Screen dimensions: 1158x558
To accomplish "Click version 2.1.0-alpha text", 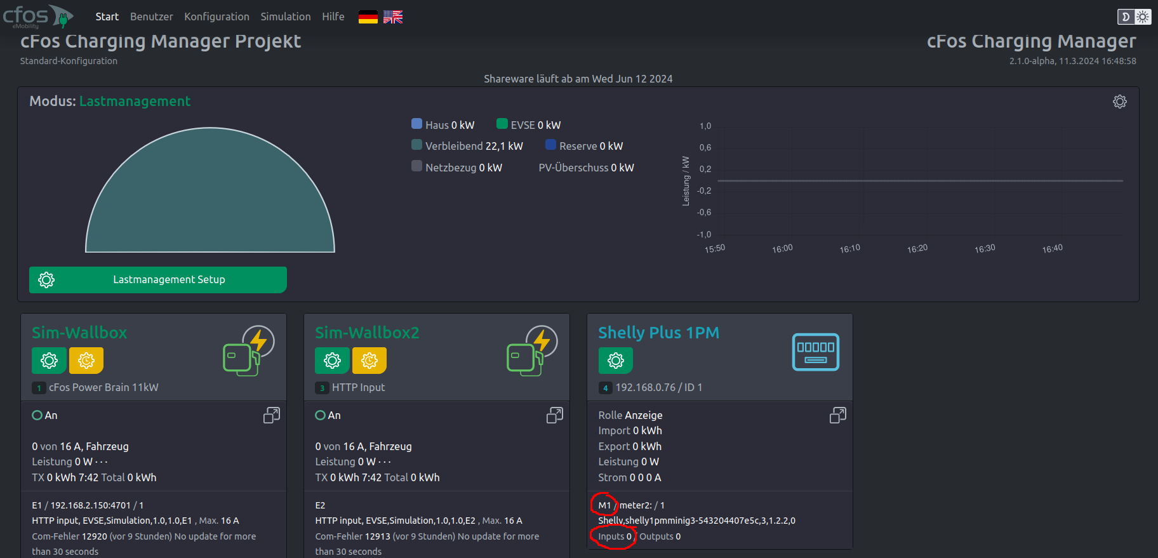I will click(1073, 61).
